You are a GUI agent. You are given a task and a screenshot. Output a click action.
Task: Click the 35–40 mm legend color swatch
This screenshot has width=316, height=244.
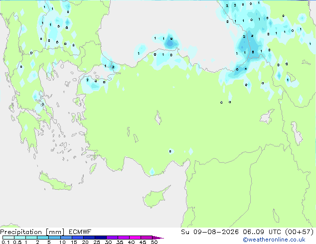point(124,238)
